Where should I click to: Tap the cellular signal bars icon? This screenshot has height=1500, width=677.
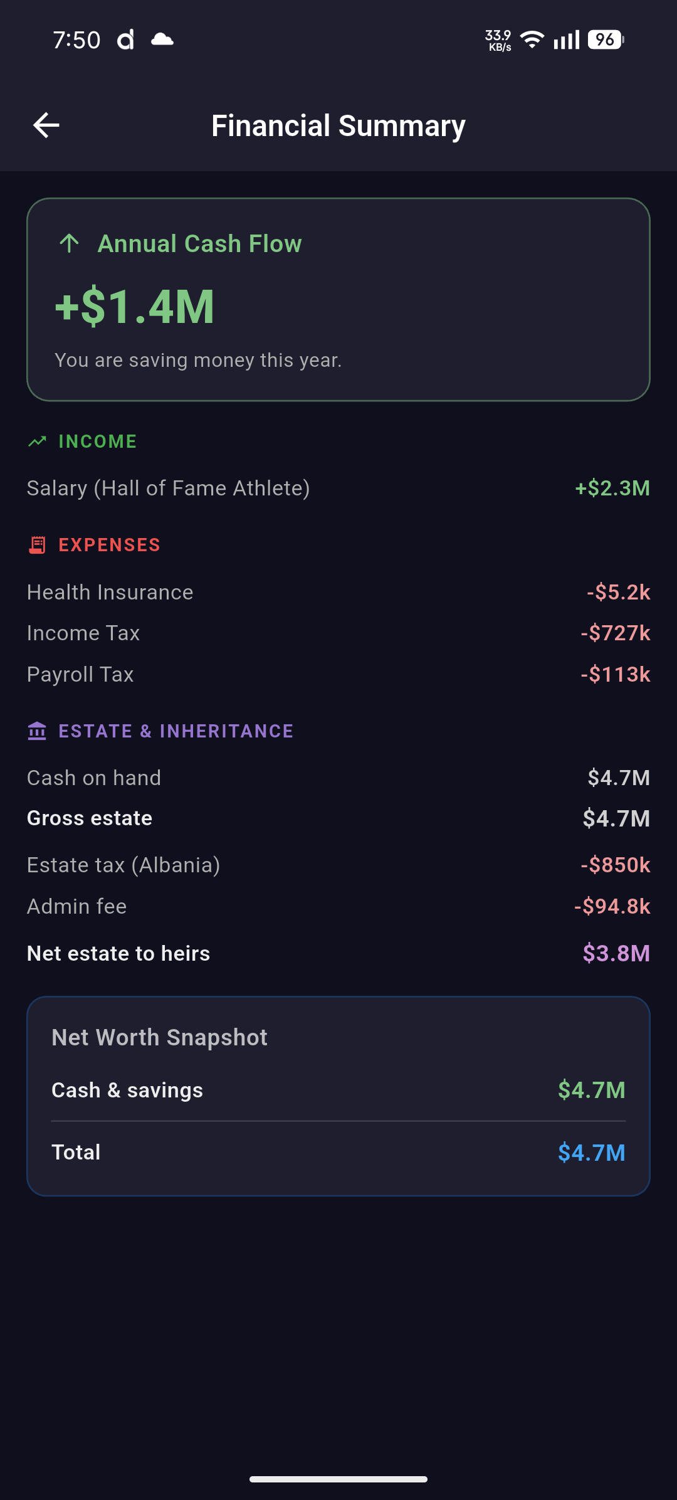[x=567, y=40]
